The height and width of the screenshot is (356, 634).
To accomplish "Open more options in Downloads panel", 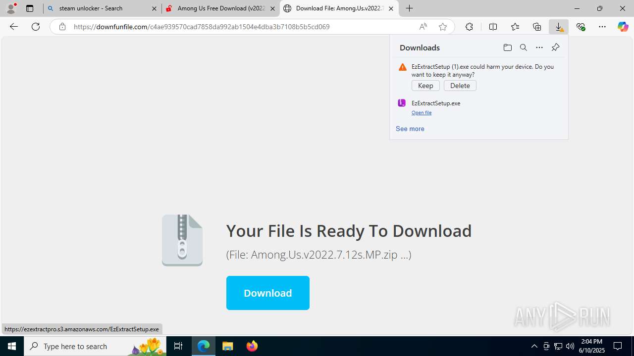I will click(x=539, y=47).
